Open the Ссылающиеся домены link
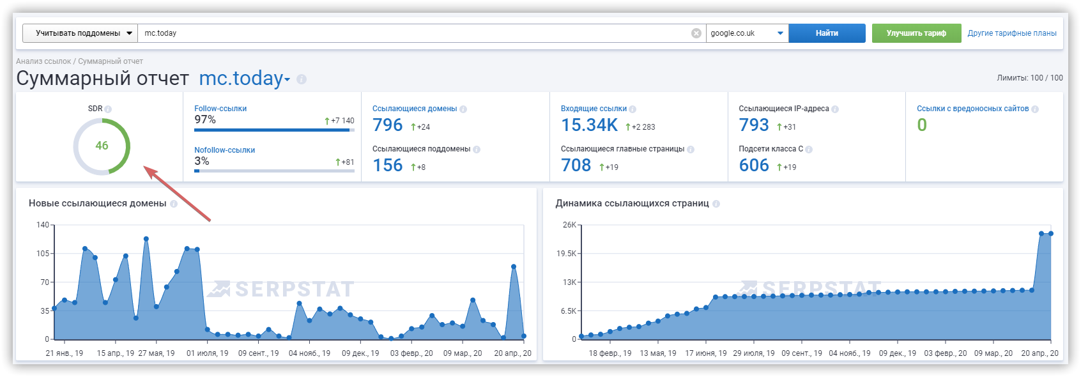The width and height of the screenshot is (1081, 377). [415, 109]
